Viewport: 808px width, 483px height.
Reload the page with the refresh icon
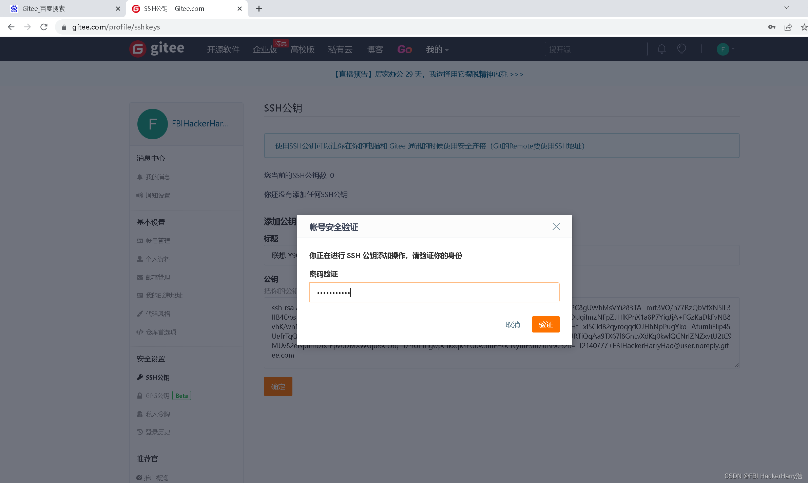(44, 27)
